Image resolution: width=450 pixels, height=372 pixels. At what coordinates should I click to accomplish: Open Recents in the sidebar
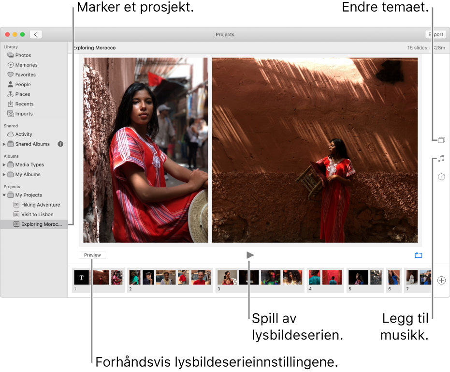(24, 104)
